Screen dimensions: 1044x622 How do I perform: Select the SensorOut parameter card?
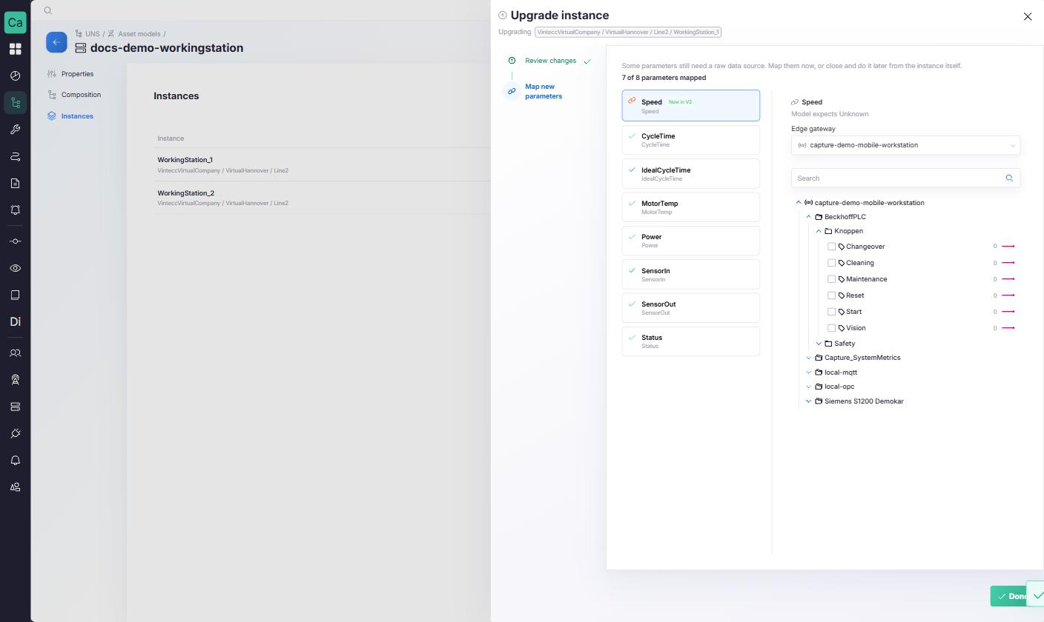point(691,308)
